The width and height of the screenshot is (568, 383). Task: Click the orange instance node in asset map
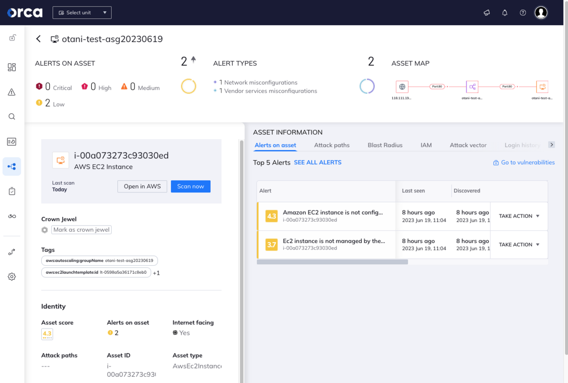click(542, 87)
